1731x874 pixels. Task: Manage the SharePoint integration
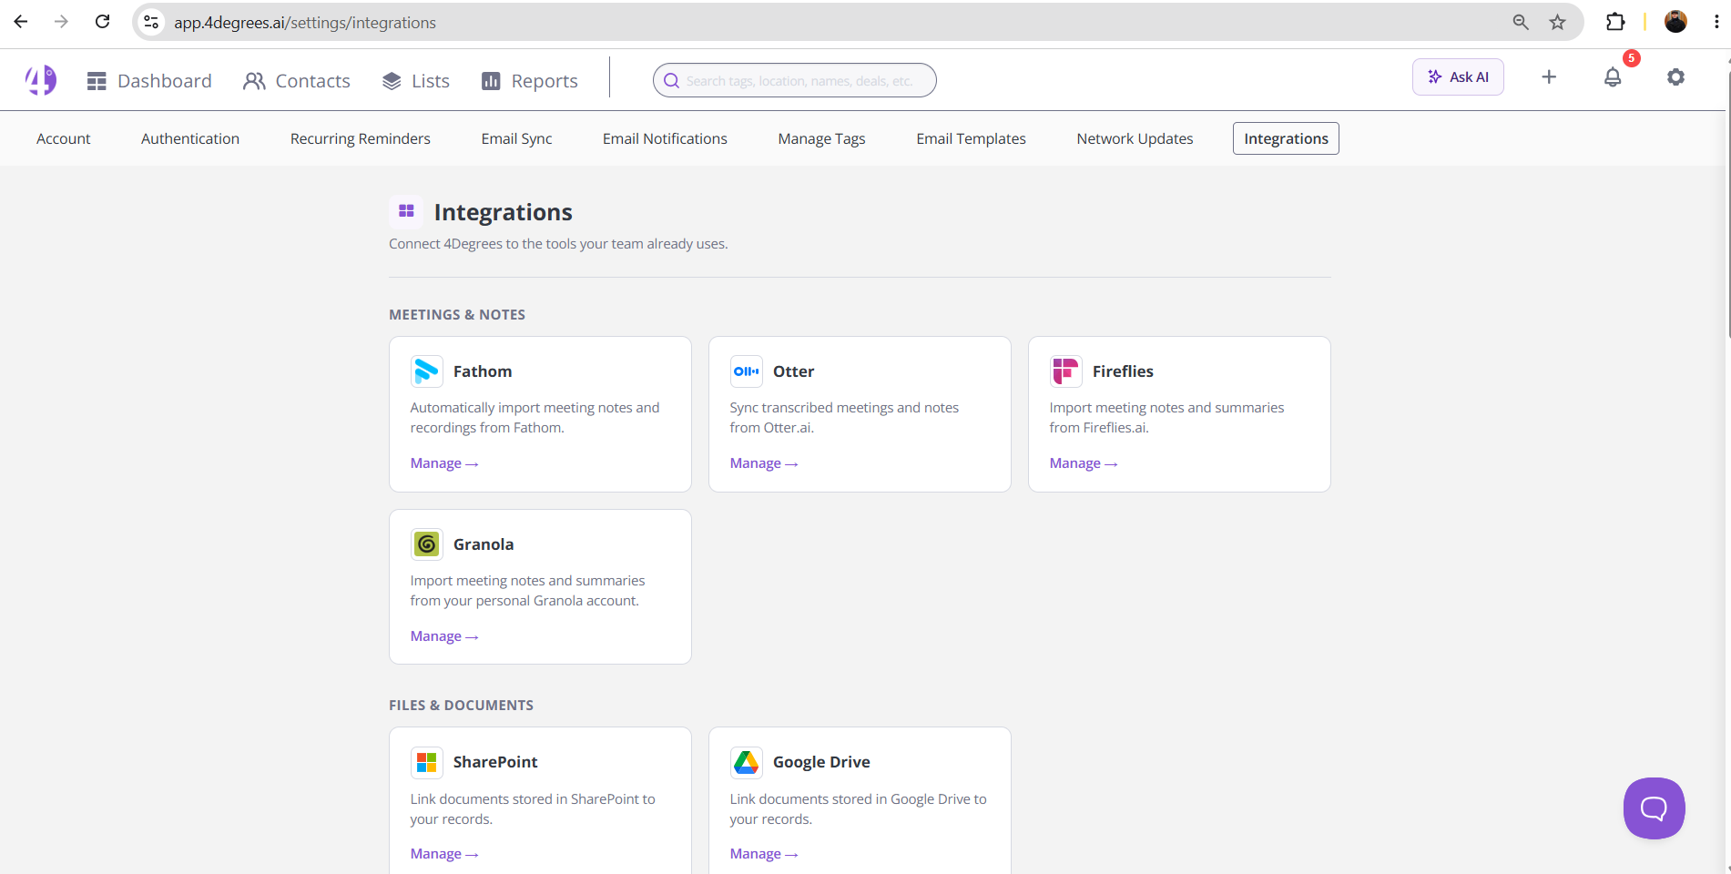pyautogui.click(x=444, y=854)
